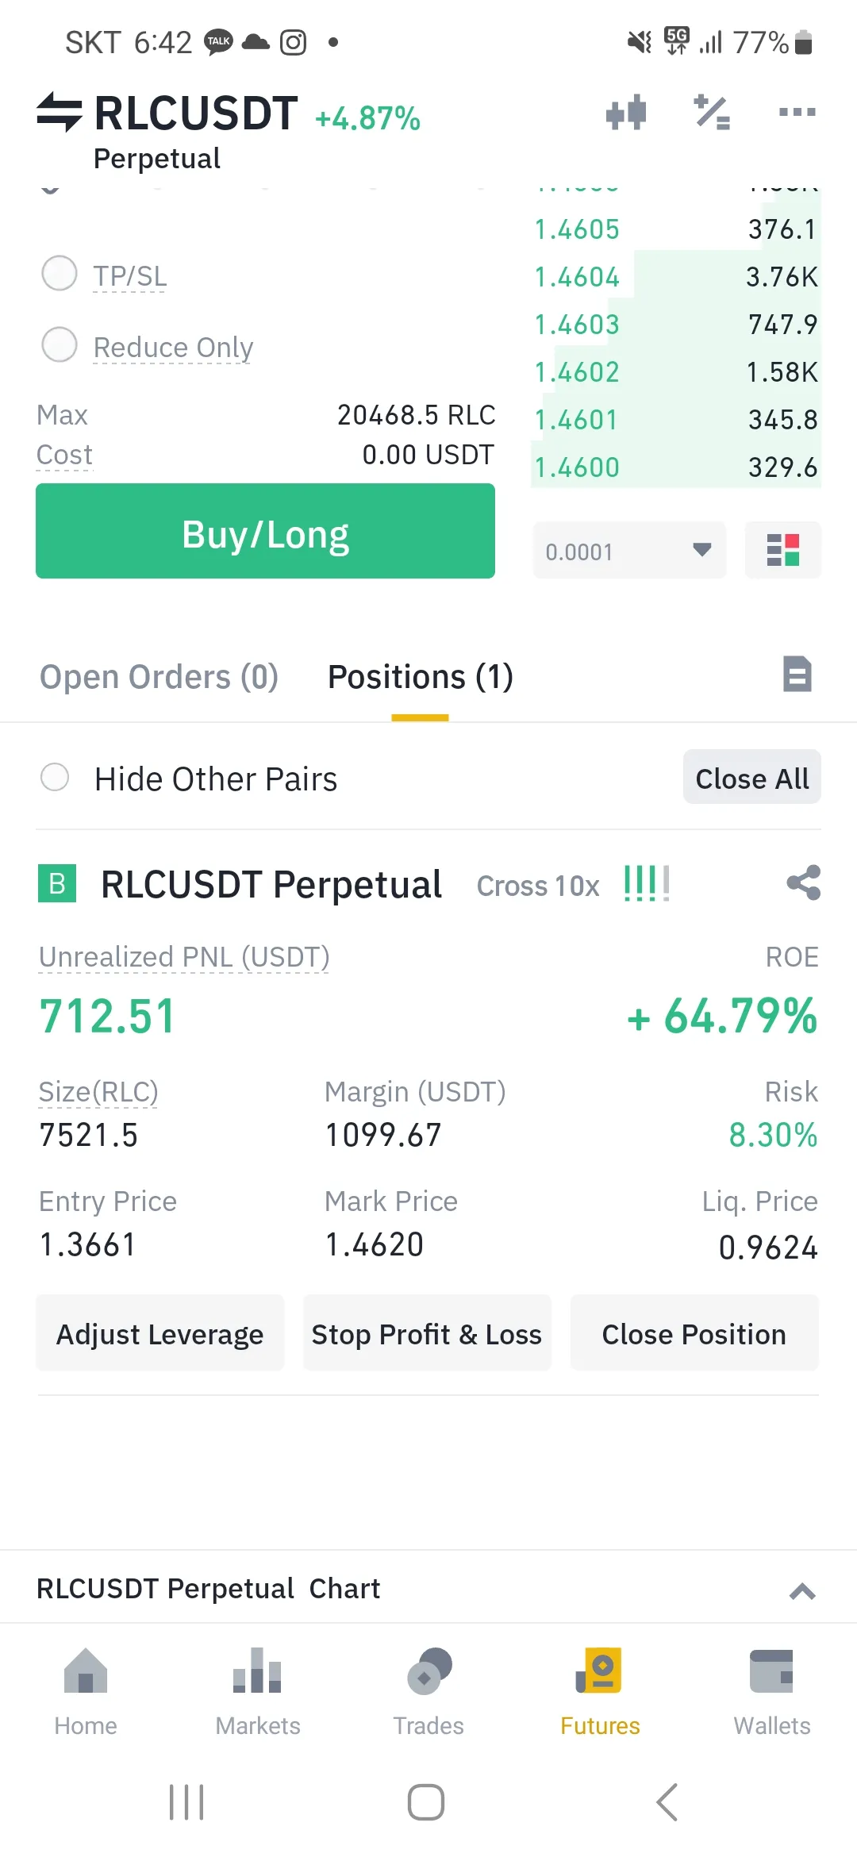Open the 0.0001 price precision dropdown
This screenshot has height=1857, width=857.
pyautogui.click(x=629, y=550)
